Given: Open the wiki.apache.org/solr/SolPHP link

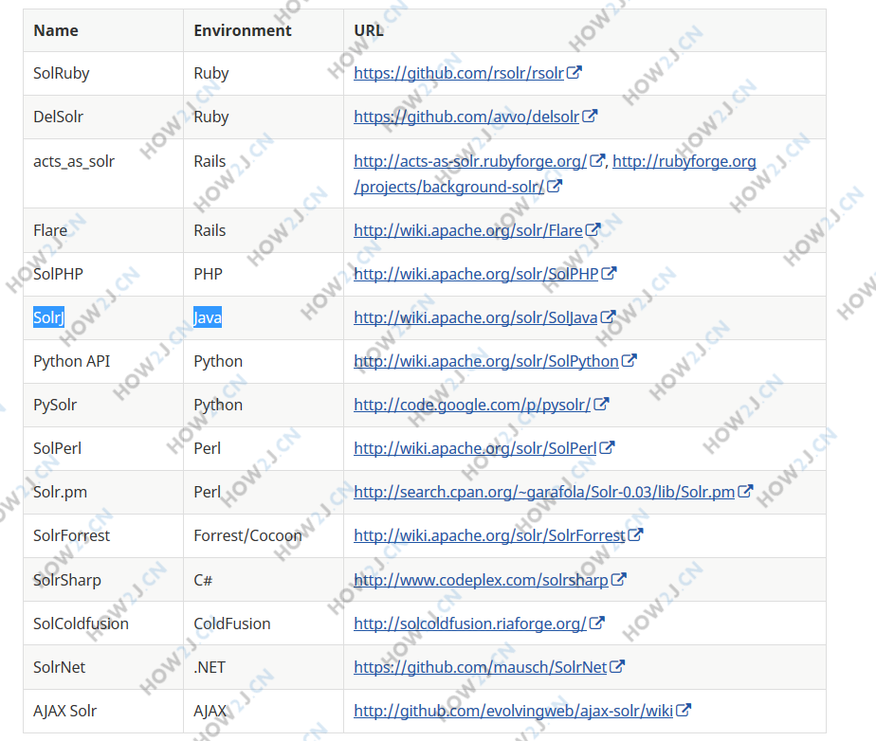Looking at the screenshot, I should click(476, 274).
